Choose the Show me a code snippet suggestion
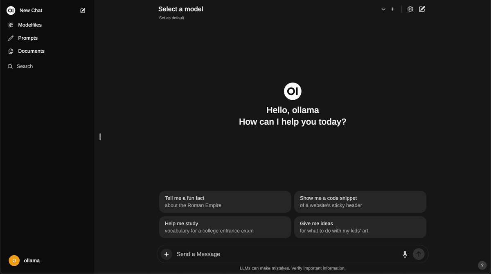491x274 pixels. coord(360,202)
